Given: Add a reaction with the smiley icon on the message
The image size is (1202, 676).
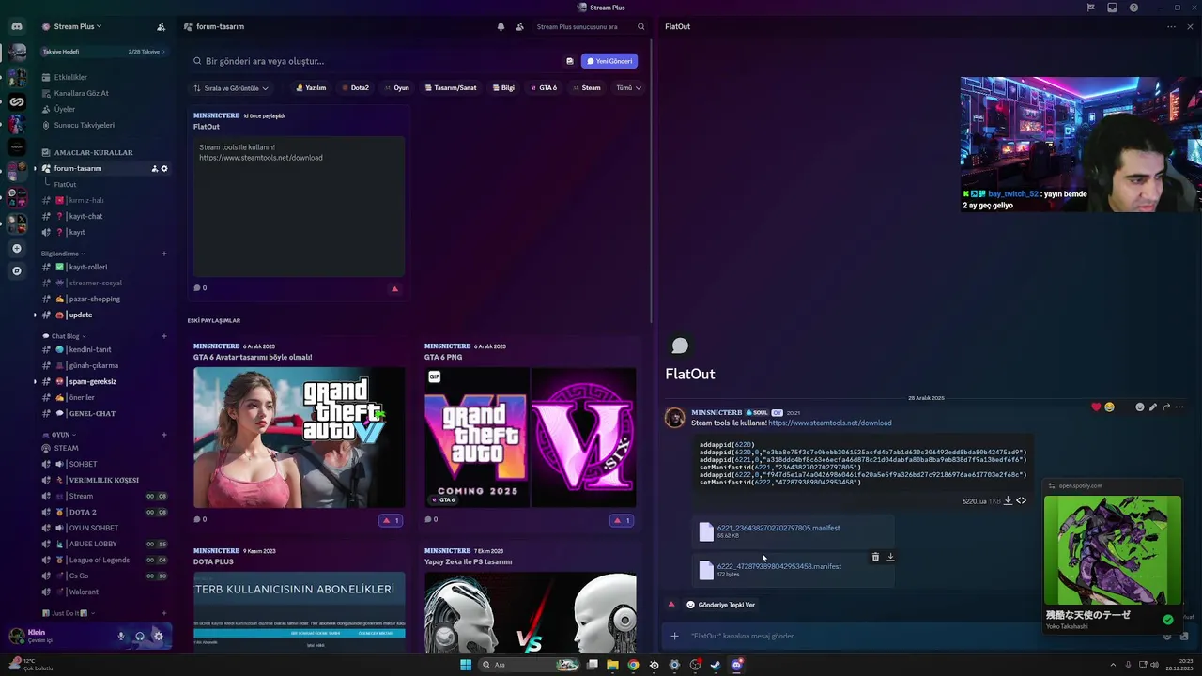Looking at the screenshot, I should click(x=1139, y=407).
